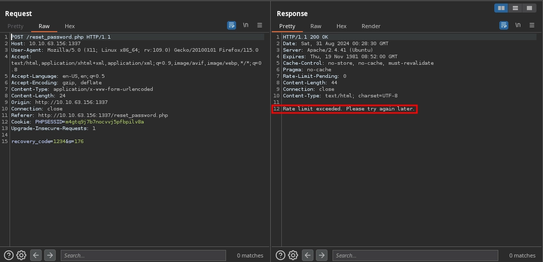Open Response search settings gear
The image size is (543, 262).
coord(293,255)
